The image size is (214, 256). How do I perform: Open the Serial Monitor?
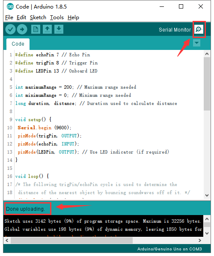click(199, 29)
